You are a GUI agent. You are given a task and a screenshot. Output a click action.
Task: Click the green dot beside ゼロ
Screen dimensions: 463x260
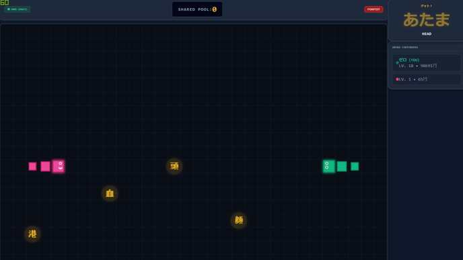tap(397, 62)
